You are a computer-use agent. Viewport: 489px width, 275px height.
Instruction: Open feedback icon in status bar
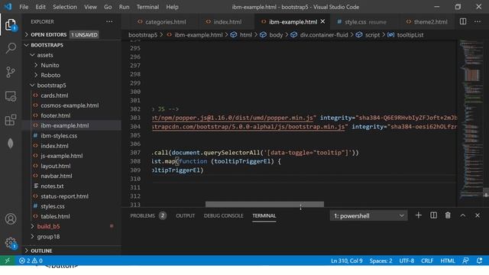(x=465, y=260)
